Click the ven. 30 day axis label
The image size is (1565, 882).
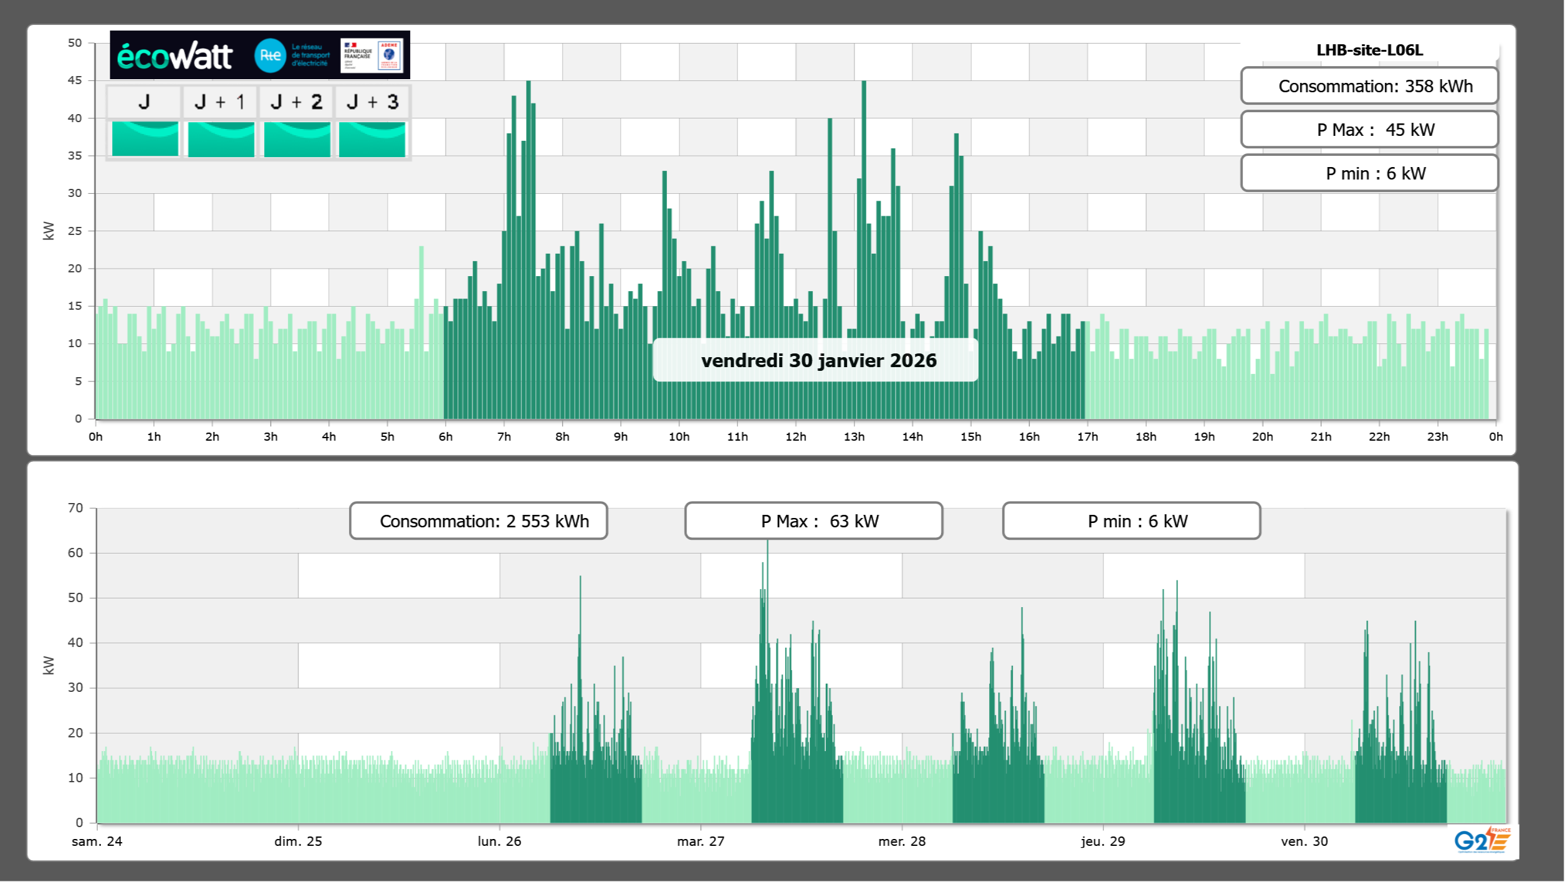tap(1304, 841)
